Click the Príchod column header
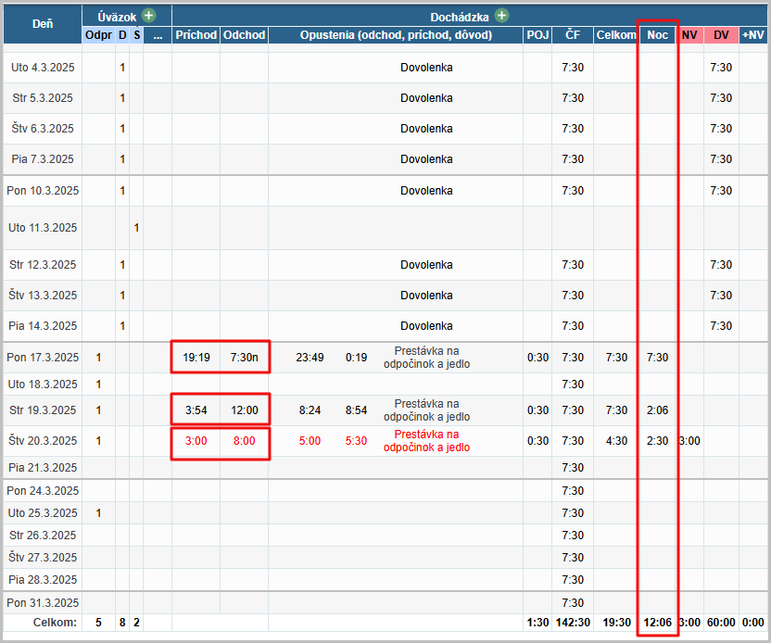This screenshot has width=771, height=643. coord(196,35)
